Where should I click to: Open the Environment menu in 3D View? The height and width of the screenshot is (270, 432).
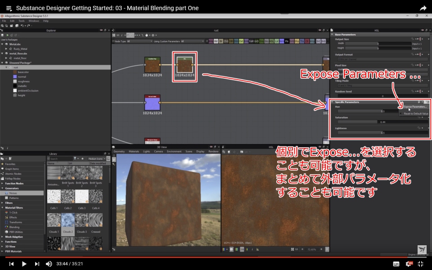click(174, 152)
